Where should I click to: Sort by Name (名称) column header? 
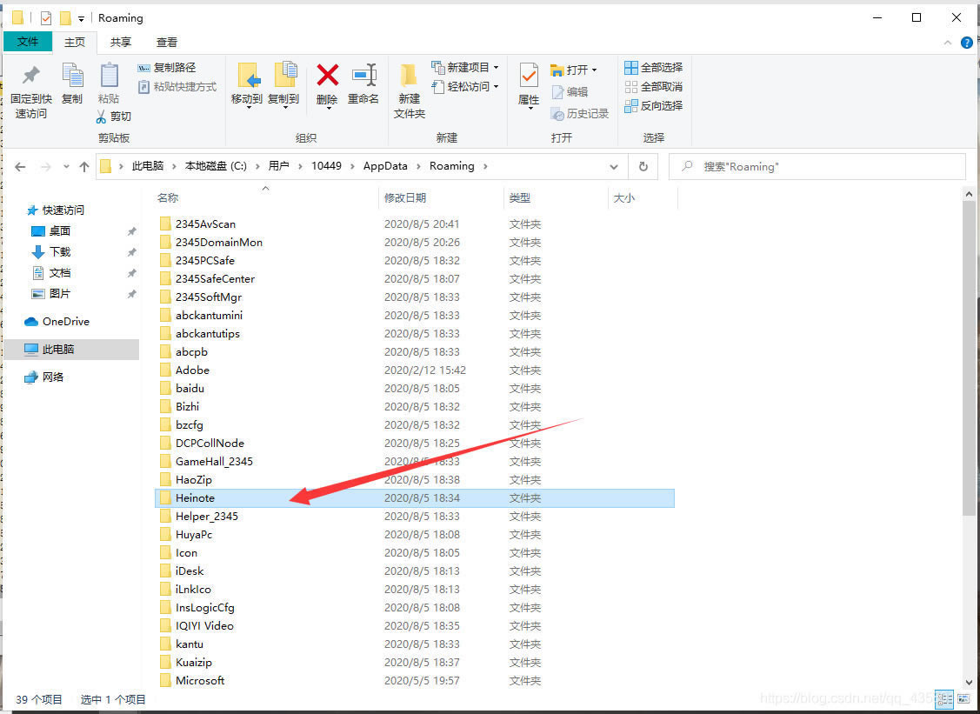[265, 198]
